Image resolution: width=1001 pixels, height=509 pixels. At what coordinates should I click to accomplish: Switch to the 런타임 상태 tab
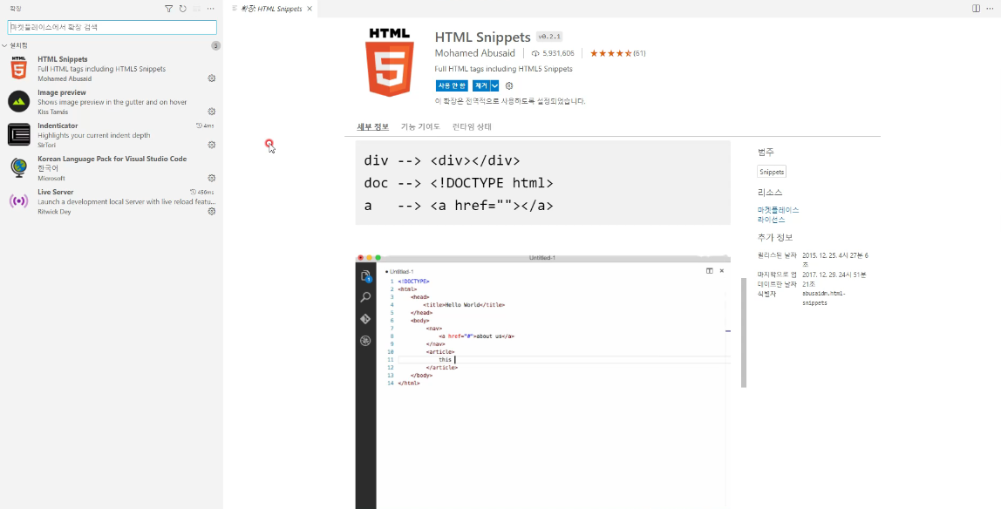472,126
